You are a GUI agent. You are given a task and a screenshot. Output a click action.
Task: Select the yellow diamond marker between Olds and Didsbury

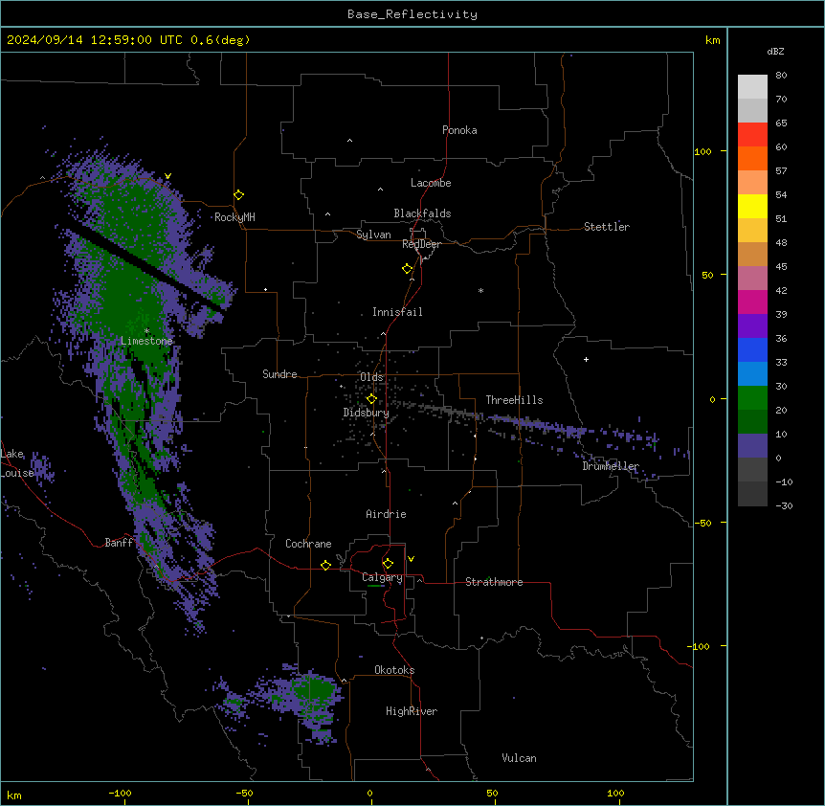point(371,398)
